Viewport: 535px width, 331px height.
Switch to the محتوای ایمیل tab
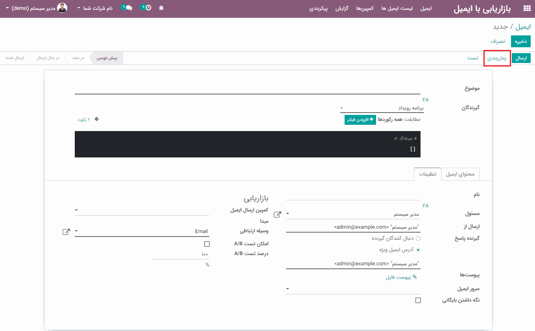click(x=460, y=174)
